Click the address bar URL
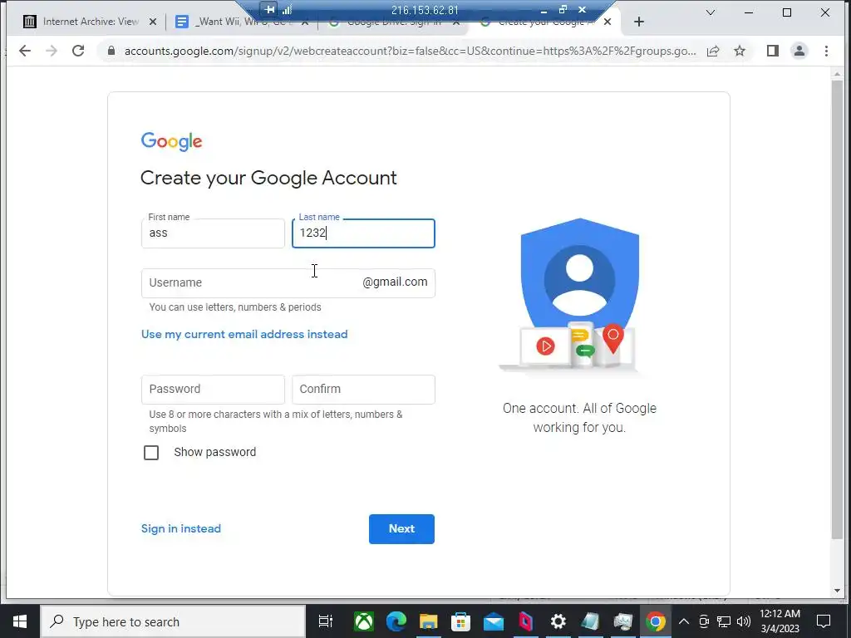This screenshot has width=851, height=638. tap(410, 51)
